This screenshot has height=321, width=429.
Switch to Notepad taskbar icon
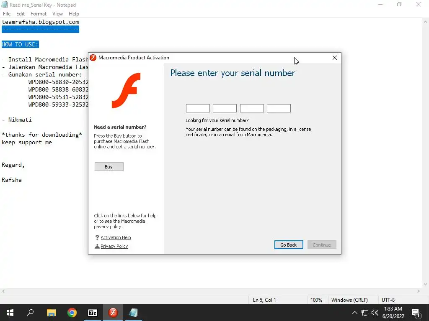point(133,313)
